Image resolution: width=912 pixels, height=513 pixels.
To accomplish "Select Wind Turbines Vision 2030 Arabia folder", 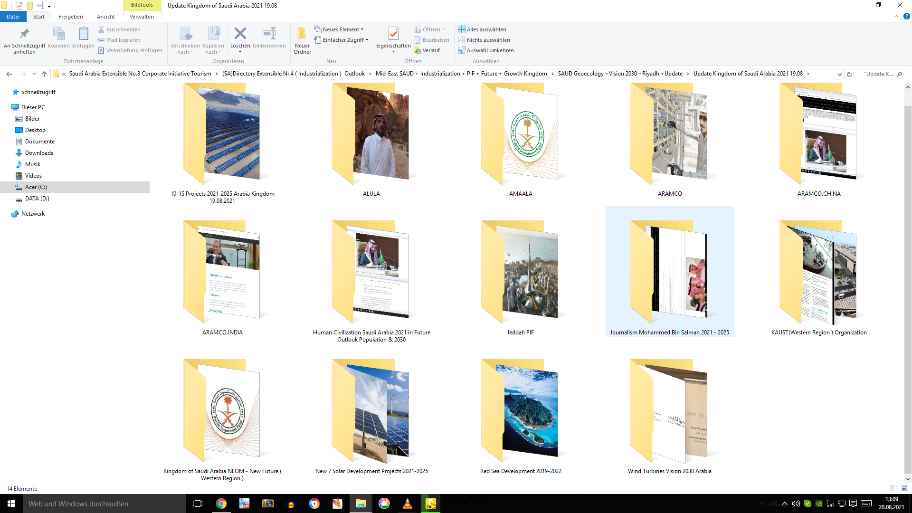I will [x=669, y=417].
